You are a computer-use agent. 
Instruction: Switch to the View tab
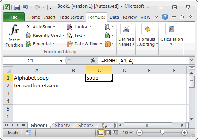[145, 17]
